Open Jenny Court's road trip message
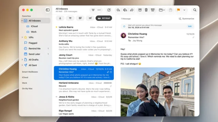The height and width of the screenshot is (122, 218). point(84,59)
